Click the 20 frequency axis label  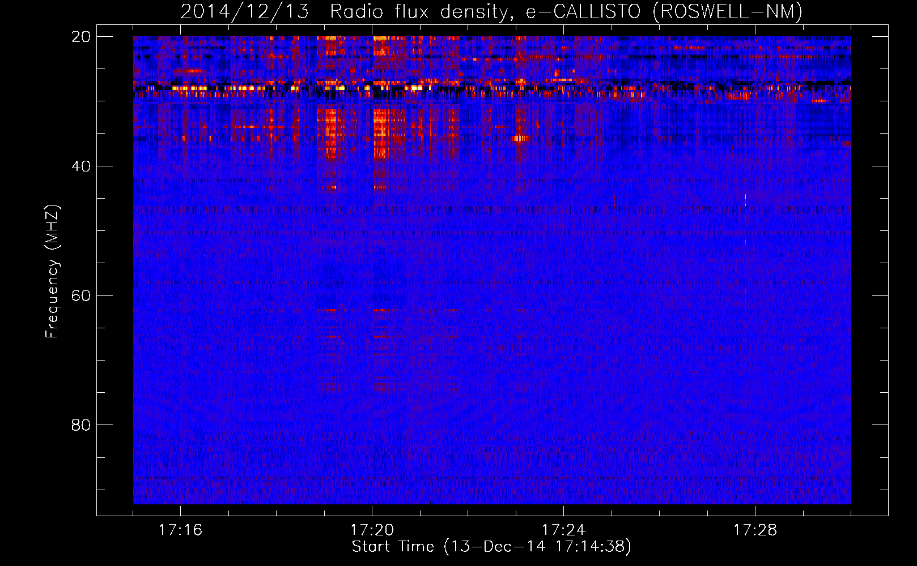click(x=81, y=37)
